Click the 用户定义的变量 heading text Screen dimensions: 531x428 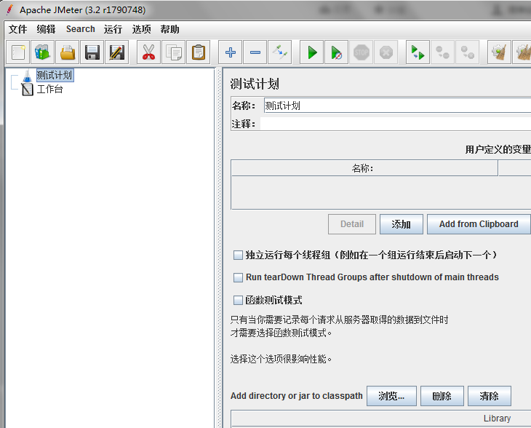(498, 149)
